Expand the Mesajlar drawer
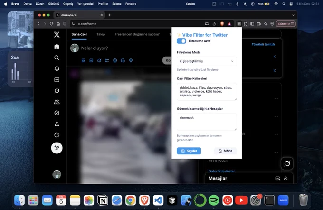Screen dimensions: 323x210 click(286, 178)
